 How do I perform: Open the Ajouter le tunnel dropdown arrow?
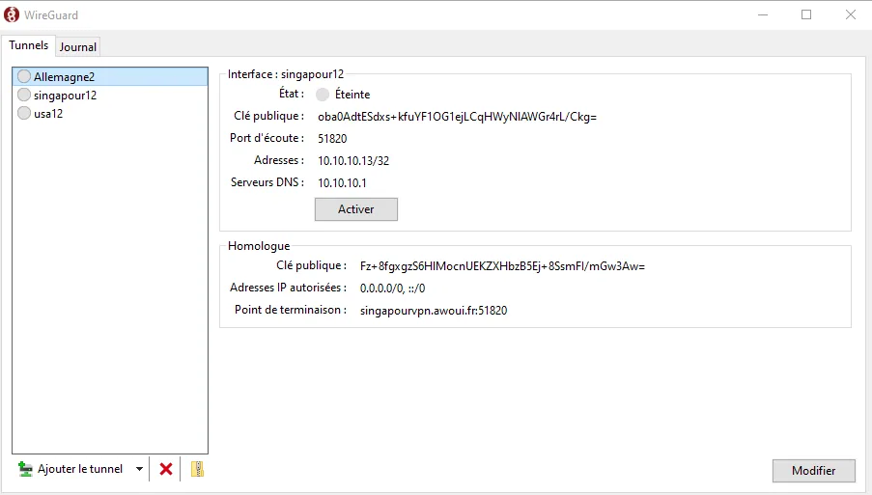pos(140,470)
